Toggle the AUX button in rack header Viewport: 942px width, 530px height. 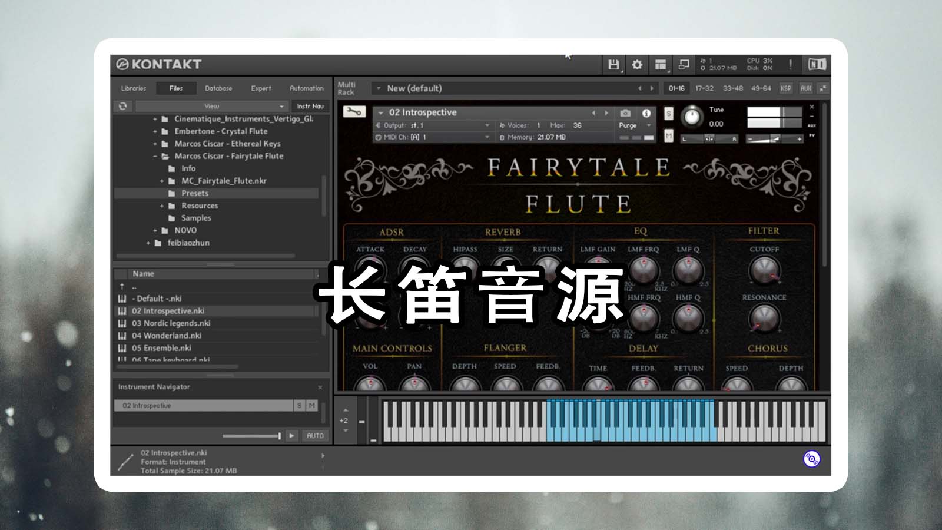click(806, 88)
